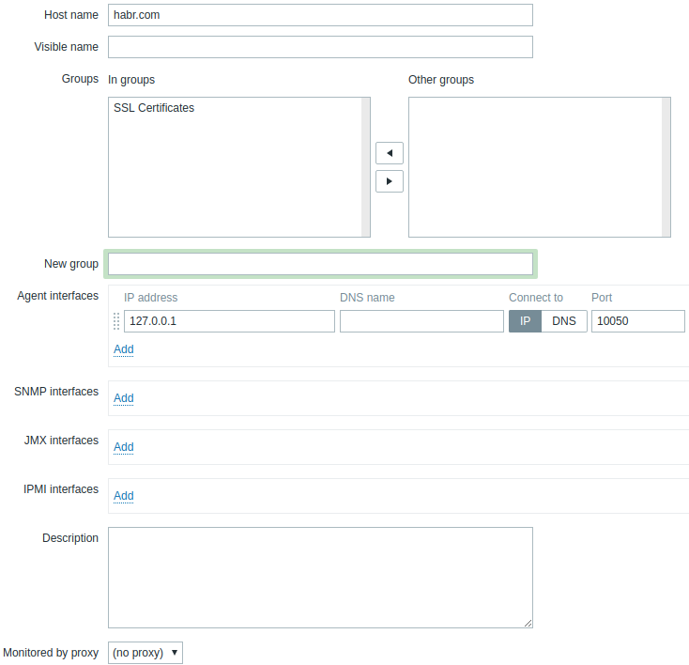This screenshot has height=665, width=689.
Task: Open the Monitored by proxy dropdown
Action: point(145,652)
